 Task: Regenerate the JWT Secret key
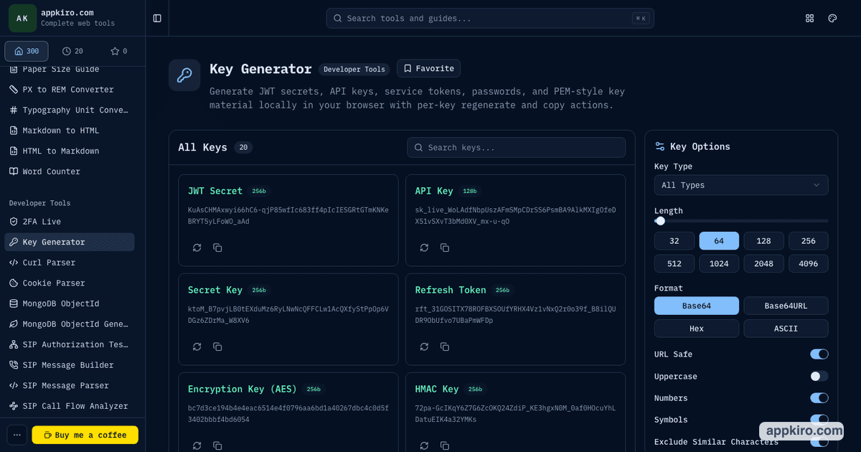197,248
